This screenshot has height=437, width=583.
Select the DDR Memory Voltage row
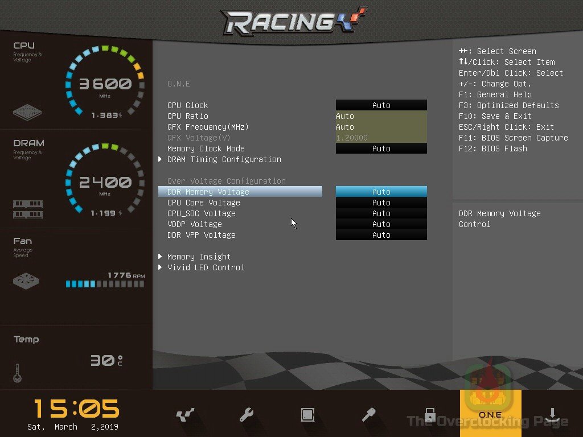(x=240, y=192)
